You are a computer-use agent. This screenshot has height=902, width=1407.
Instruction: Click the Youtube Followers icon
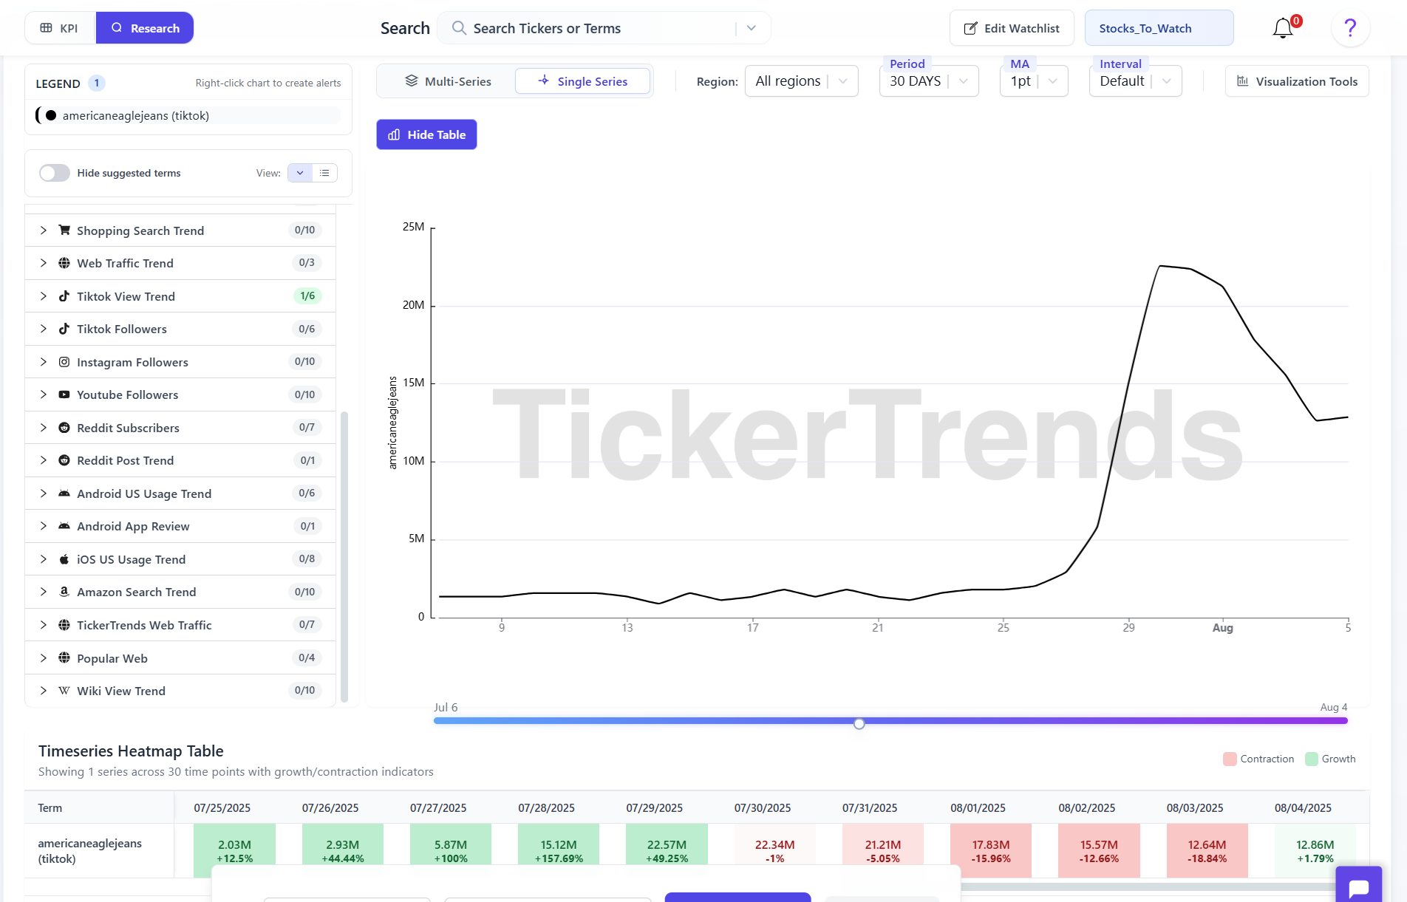coord(64,394)
